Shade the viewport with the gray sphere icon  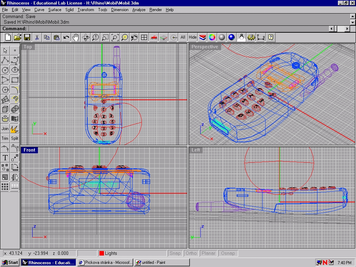(222, 38)
